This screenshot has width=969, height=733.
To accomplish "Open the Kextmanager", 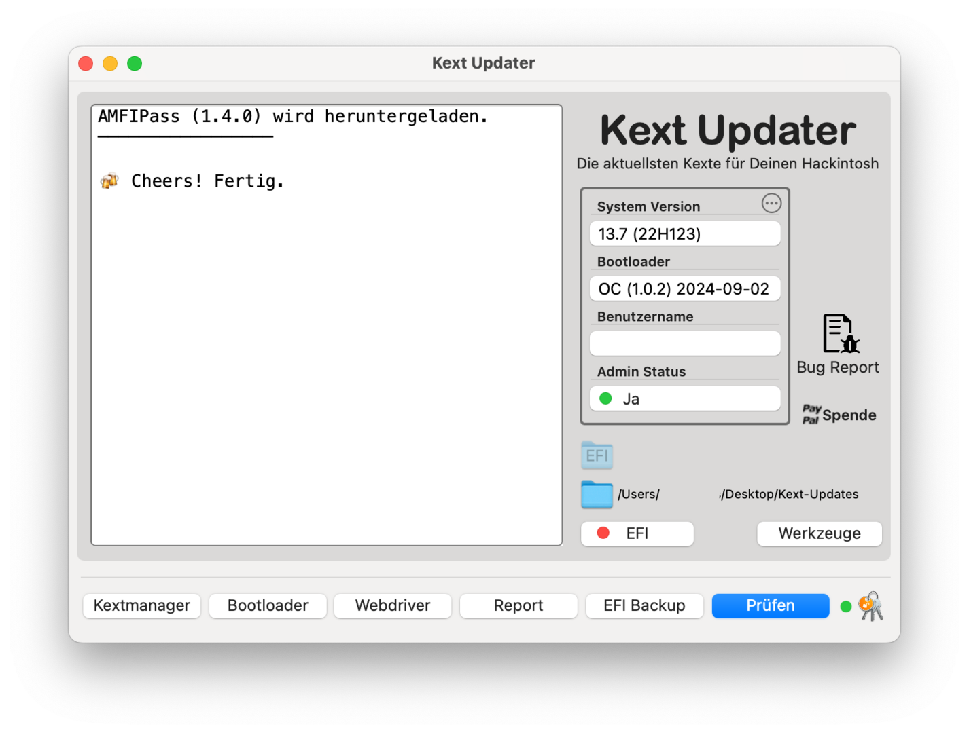I will pyautogui.click(x=142, y=605).
